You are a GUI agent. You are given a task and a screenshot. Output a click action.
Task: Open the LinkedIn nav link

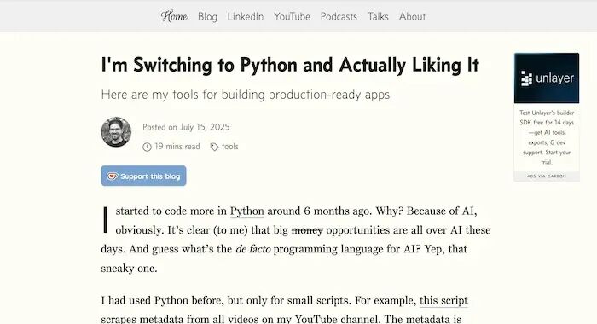246,17
